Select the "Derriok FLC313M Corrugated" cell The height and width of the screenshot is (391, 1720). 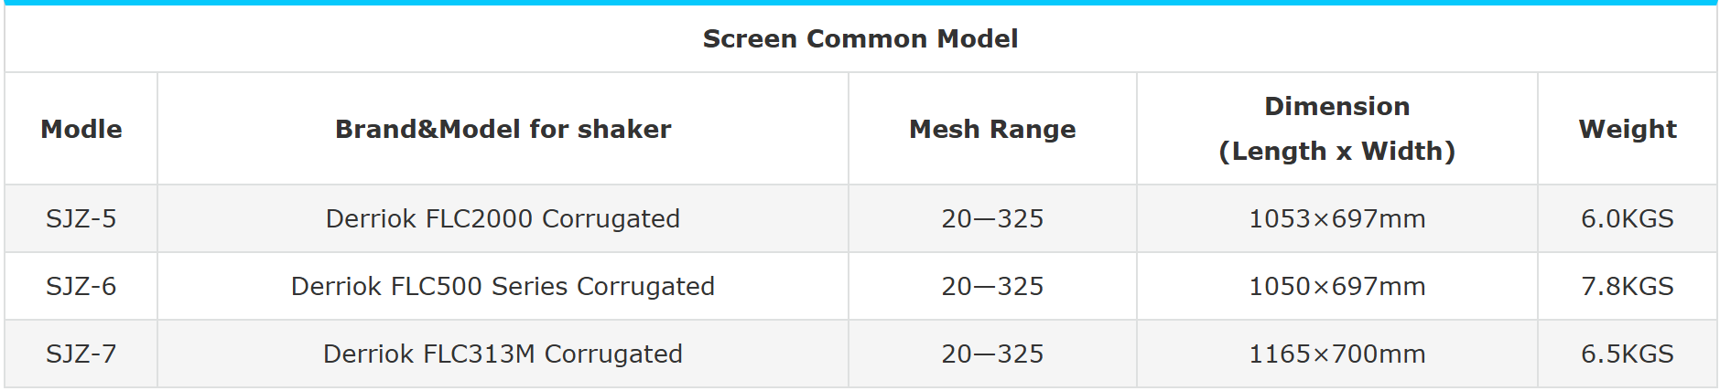503,354
